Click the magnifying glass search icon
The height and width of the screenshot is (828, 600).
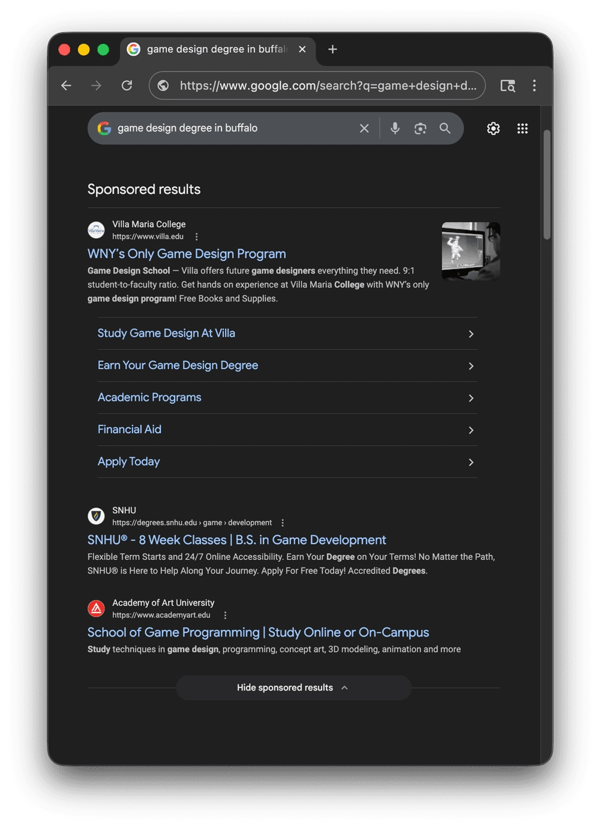click(445, 128)
